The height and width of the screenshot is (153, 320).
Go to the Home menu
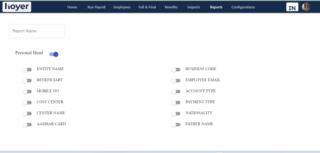[x=72, y=7]
